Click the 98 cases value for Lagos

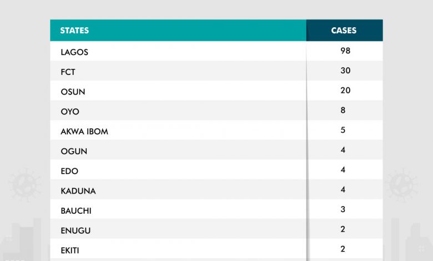[345, 51]
